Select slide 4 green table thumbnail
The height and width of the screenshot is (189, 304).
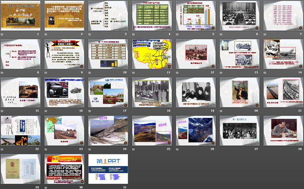(x=152, y=16)
